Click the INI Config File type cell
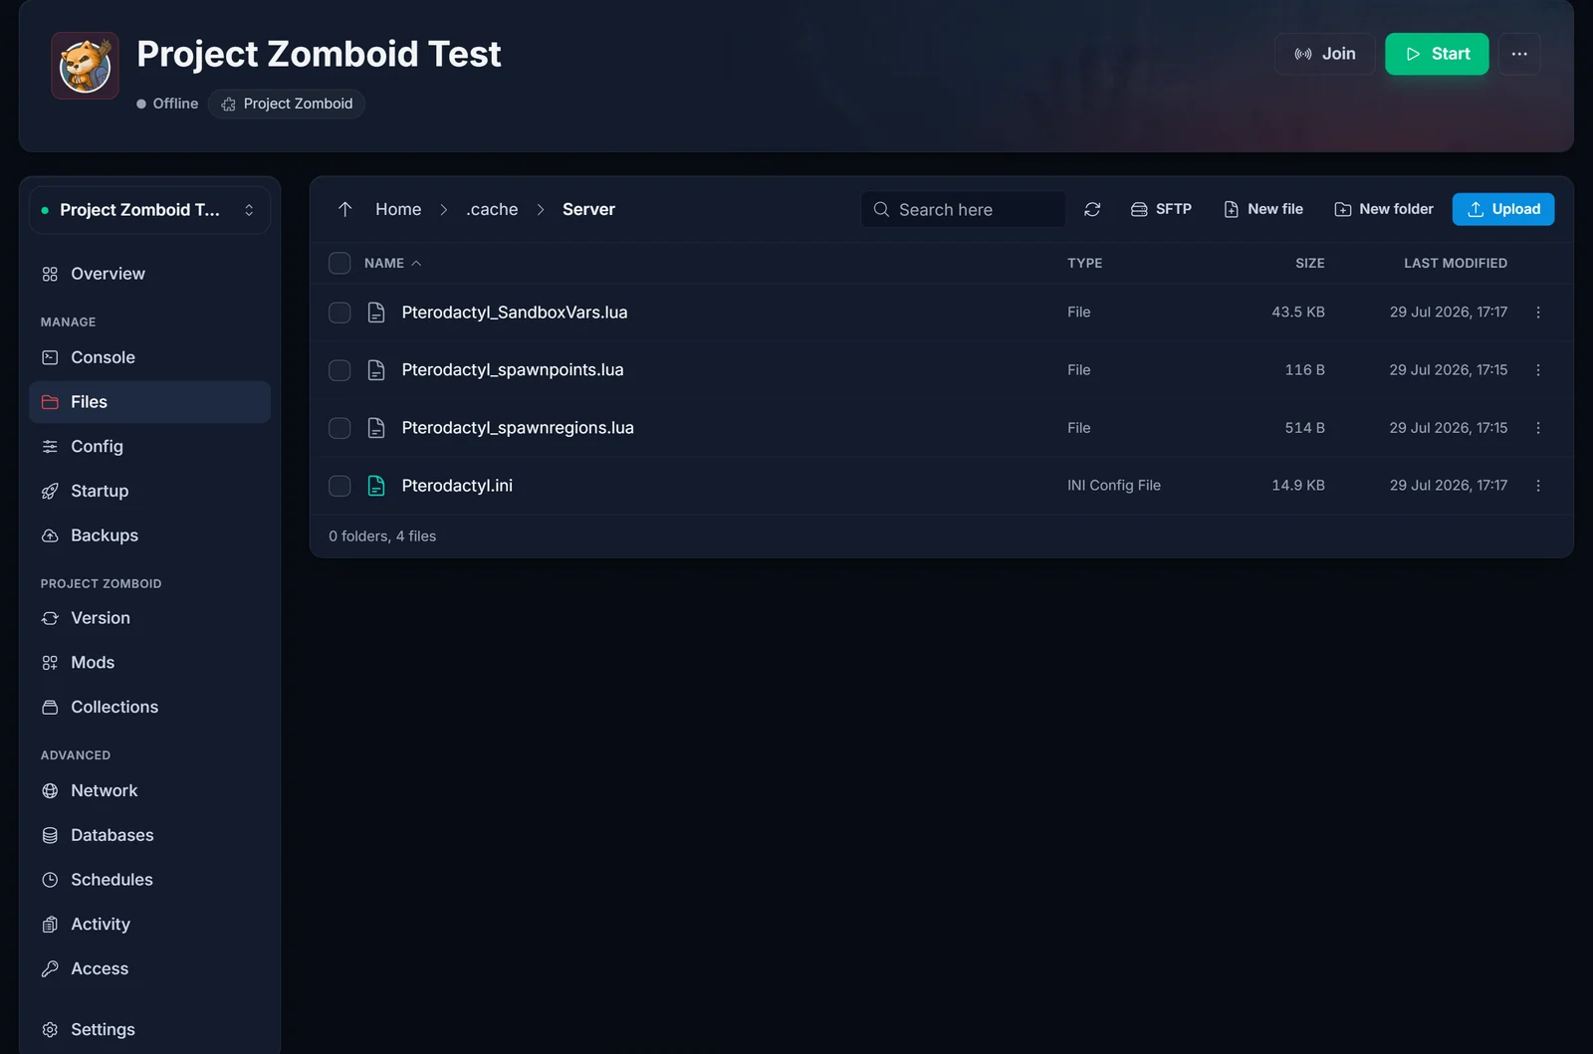This screenshot has height=1054, width=1593. 1114,486
